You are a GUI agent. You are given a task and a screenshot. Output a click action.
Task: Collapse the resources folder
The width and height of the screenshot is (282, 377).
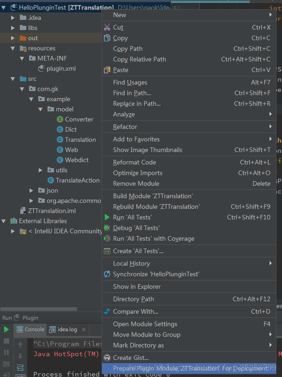13,49
